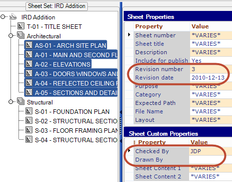
Task: Select A-05 SECTIONS AND DETAILS sheet
Action: click(x=71, y=92)
